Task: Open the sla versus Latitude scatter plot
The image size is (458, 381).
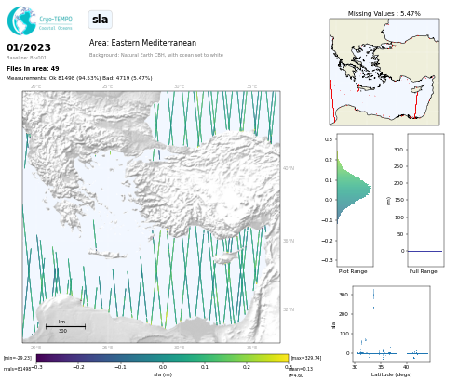Action: (x=392, y=324)
